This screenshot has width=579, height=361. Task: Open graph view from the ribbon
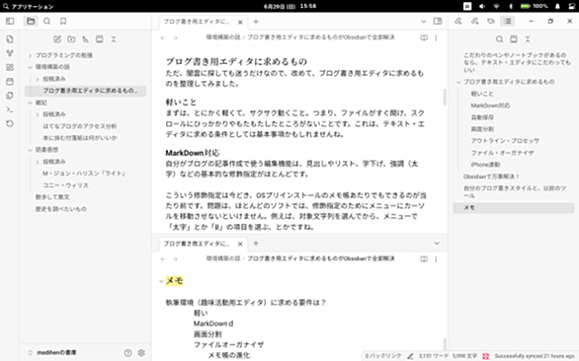(x=10, y=53)
